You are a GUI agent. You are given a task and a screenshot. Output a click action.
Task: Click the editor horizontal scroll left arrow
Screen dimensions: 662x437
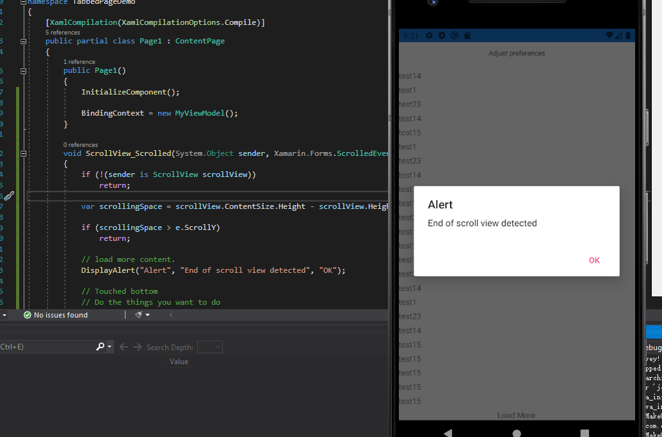click(x=170, y=315)
